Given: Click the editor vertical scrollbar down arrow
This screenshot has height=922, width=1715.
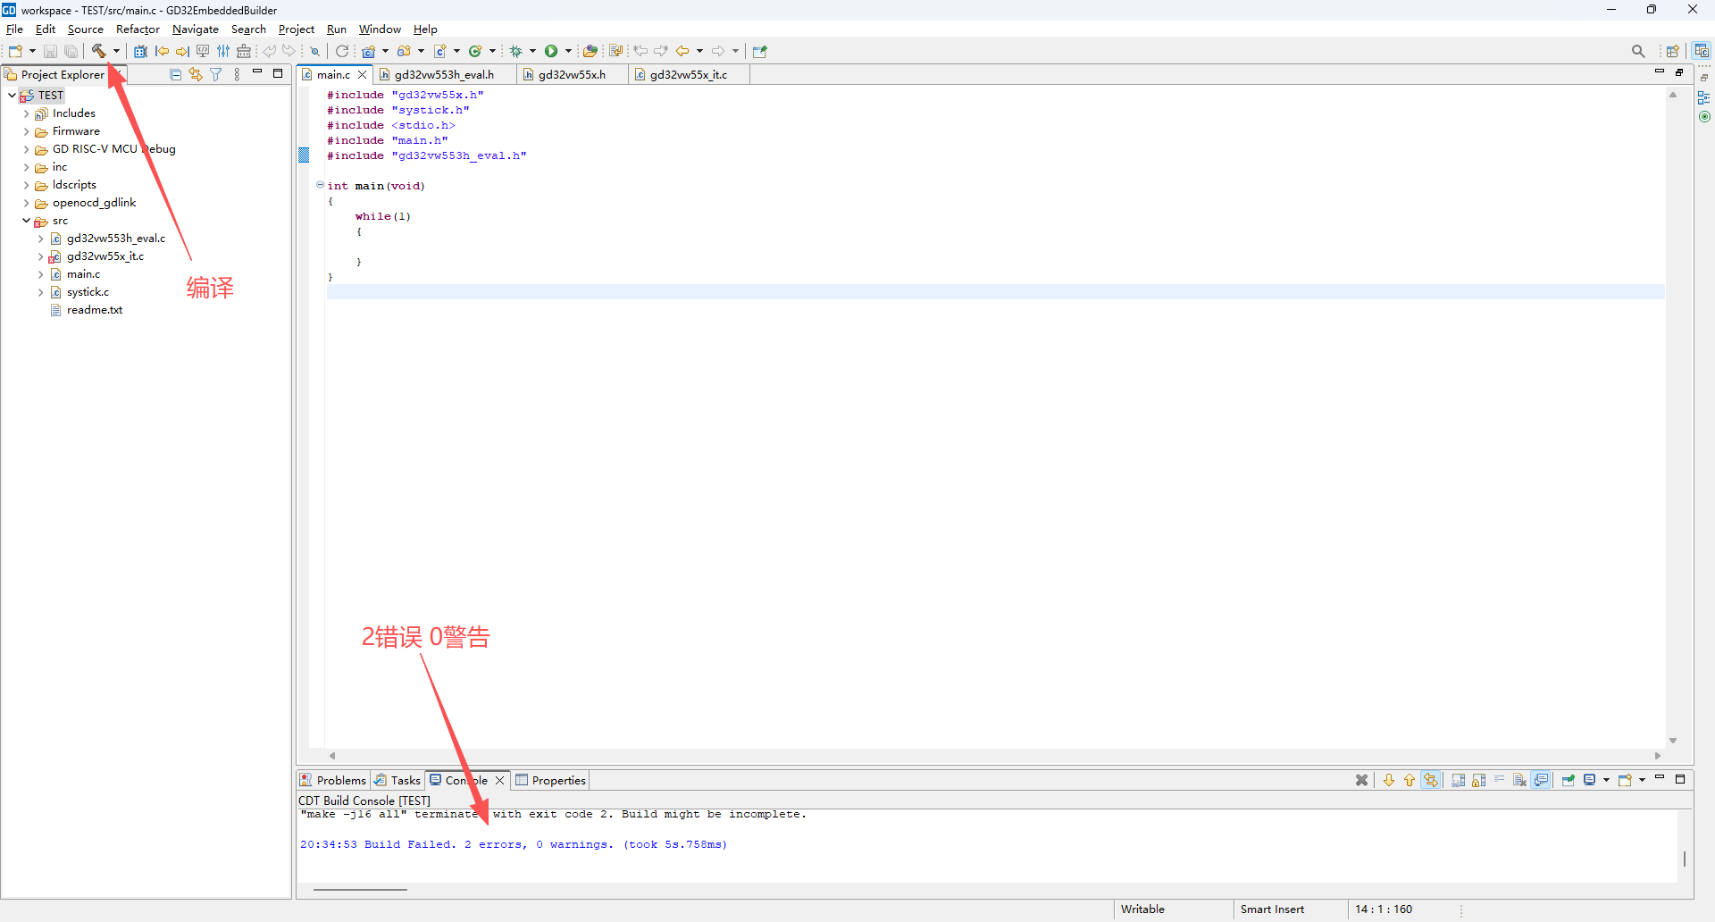Looking at the screenshot, I should 1673,741.
